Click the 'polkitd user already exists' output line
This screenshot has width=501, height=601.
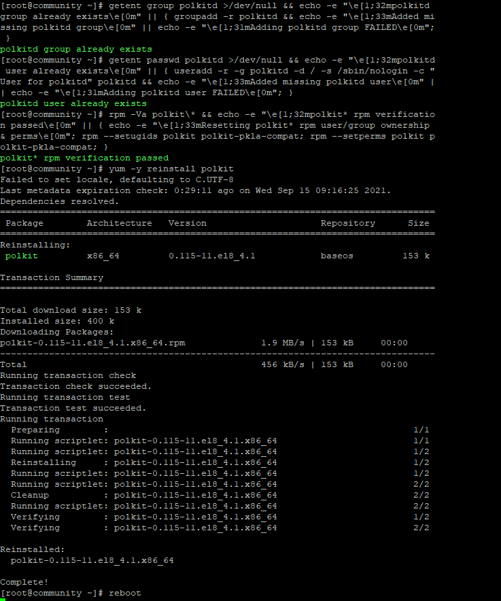tap(73, 103)
